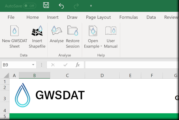Open the Name Box dropdown arrow
Image resolution: width=179 pixels, height=120 pixels.
pos(33,65)
